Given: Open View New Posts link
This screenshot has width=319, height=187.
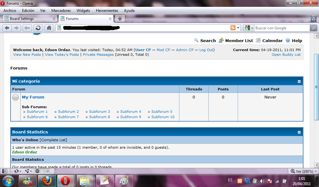Looking at the screenshot, I should pyautogui.click(x=27, y=55).
